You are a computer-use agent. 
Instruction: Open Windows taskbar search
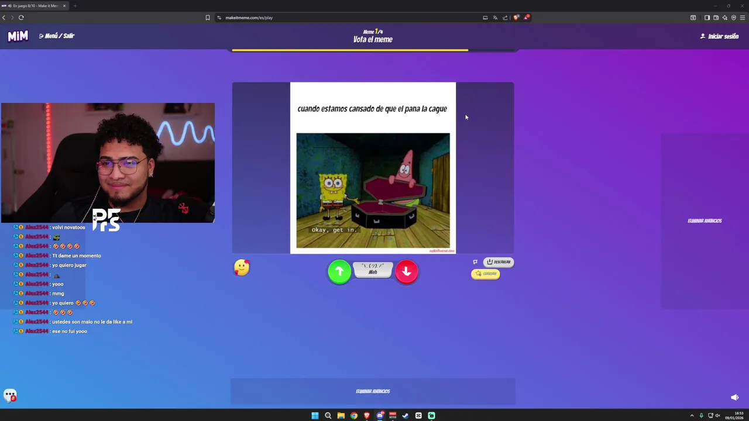328,416
